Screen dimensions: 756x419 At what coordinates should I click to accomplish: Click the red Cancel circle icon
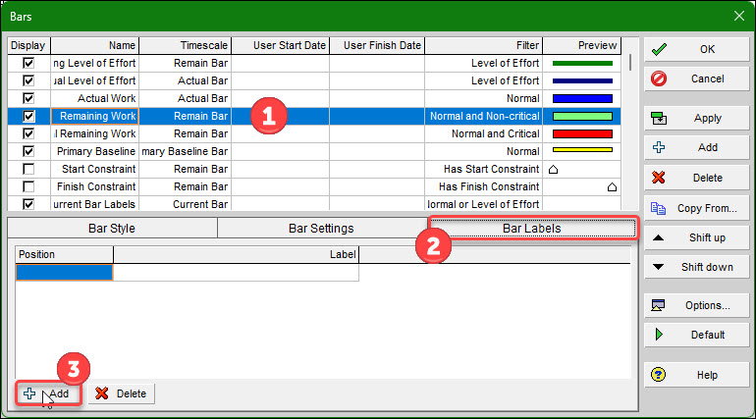(x=659, y=79)
